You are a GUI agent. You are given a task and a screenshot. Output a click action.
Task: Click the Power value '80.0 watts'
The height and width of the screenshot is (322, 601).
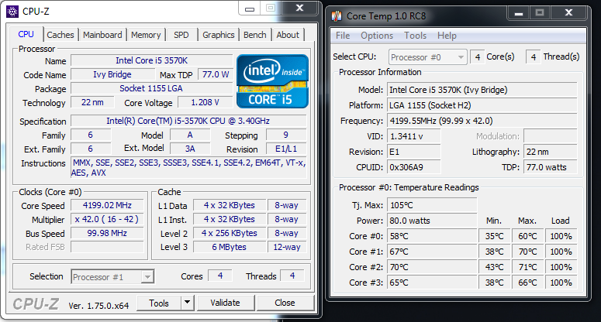(x=432, y=221)
